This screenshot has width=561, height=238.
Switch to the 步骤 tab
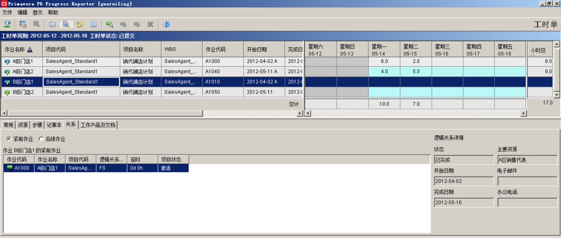[x=37, y=125]
